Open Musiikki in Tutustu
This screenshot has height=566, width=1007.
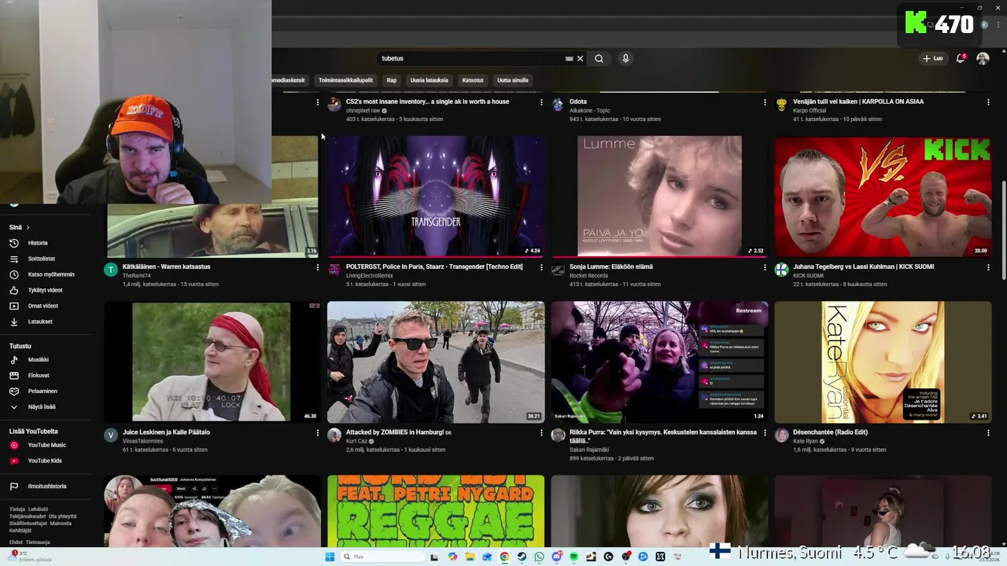[38, 359]
